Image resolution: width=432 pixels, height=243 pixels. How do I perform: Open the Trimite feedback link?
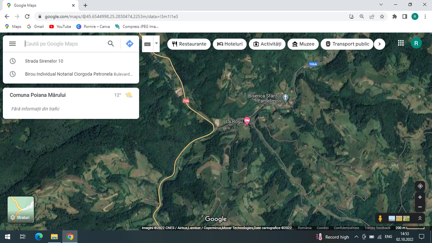pos(377,228)
